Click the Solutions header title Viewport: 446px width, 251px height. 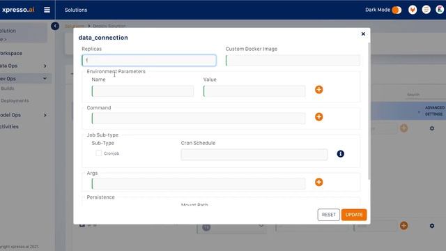point(76,10)
